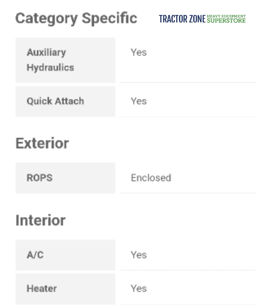
Task: Click the Enclosed value for ROPS
Action: click(x=151, y=178)
